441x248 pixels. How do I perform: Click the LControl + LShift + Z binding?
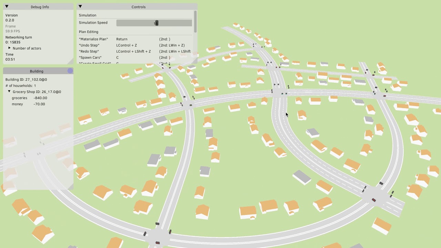[134, 52]
